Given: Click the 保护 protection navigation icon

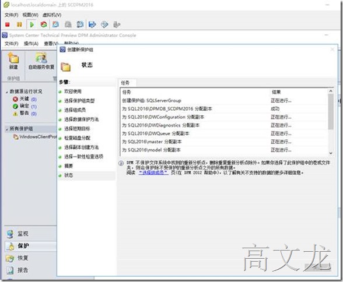Looking at the screenshot, I should [x=10, y=246].
